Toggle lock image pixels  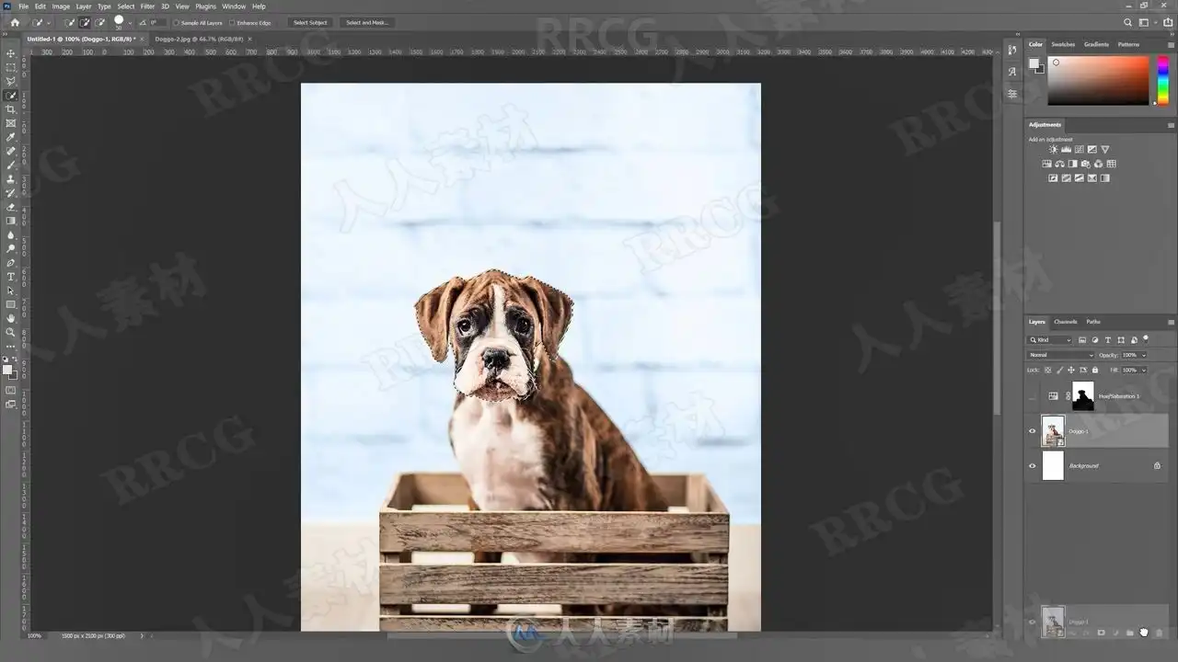(x=1058, y=370)
